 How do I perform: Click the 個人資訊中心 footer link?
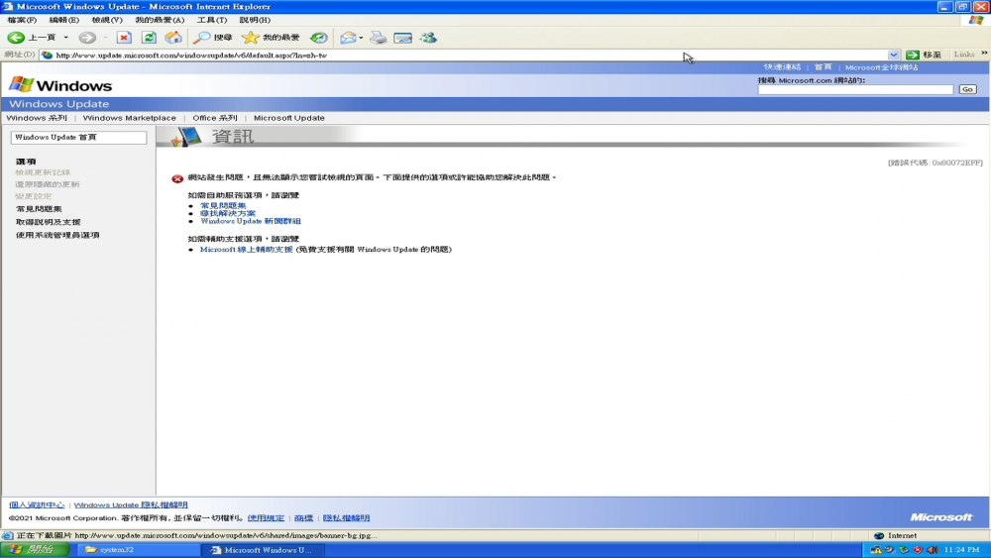[37, 504]
